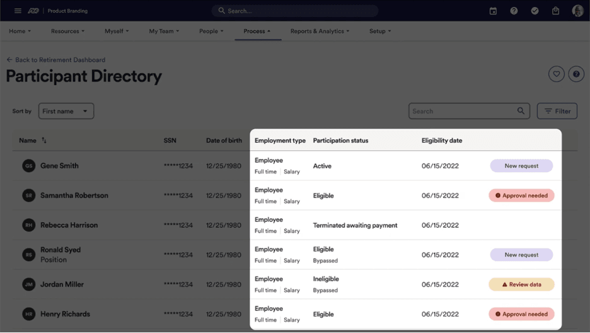Image resolution: width=590 pixels, height=333 pixels.
Task: Open the hamburger navigation menu
Action: pyautogui.click(x=18, y=11)
